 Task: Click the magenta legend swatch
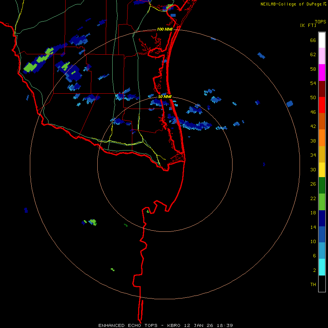coord(322,73)
